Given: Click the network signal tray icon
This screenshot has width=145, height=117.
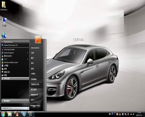Looking at the screenshot, I should pos(131,114).
